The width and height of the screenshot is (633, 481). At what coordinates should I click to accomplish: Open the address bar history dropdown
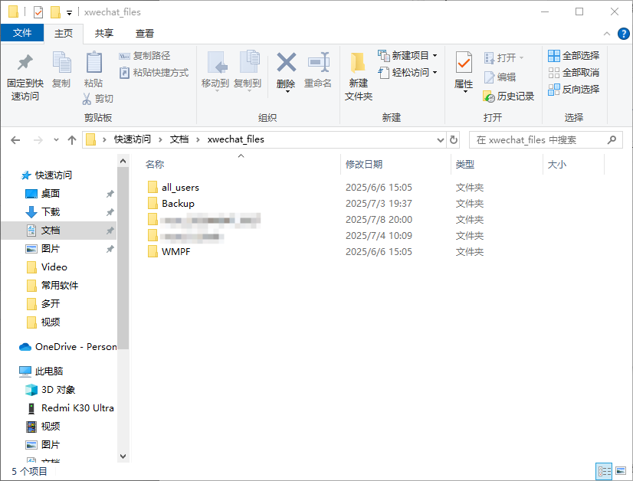440,140
